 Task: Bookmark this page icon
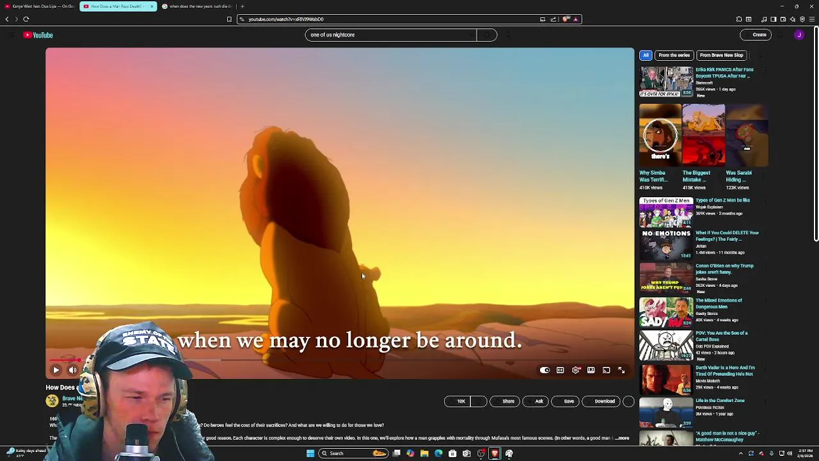pyautogui.click(x=229, y=19)
